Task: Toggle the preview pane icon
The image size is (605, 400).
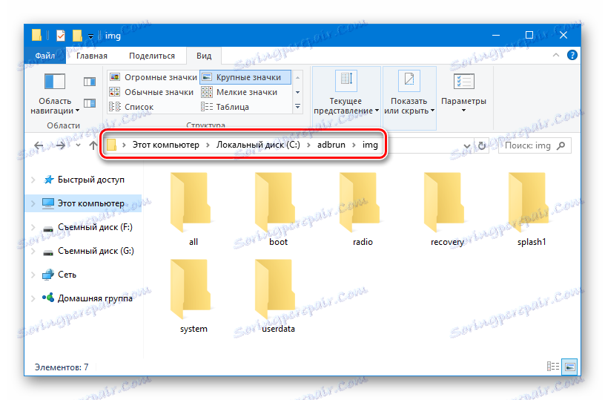Action: point(90,82)
